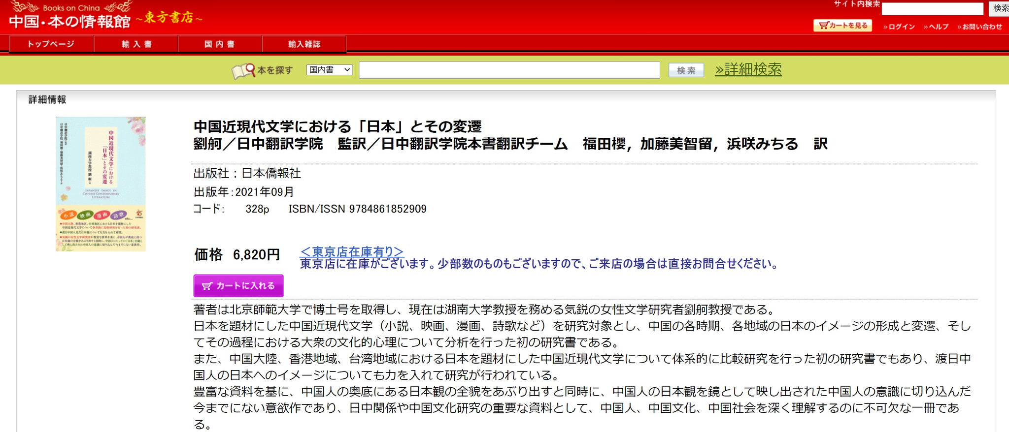1009x432 pixels.
Task: Switch to the 輸入書 tab
Action: [x=136, y=44]
